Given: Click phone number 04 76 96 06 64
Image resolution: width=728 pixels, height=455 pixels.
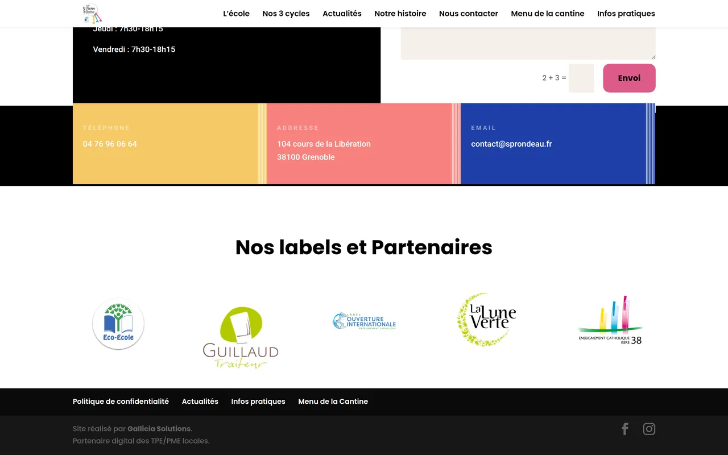Looking at the screenshot, I should 110,144.
